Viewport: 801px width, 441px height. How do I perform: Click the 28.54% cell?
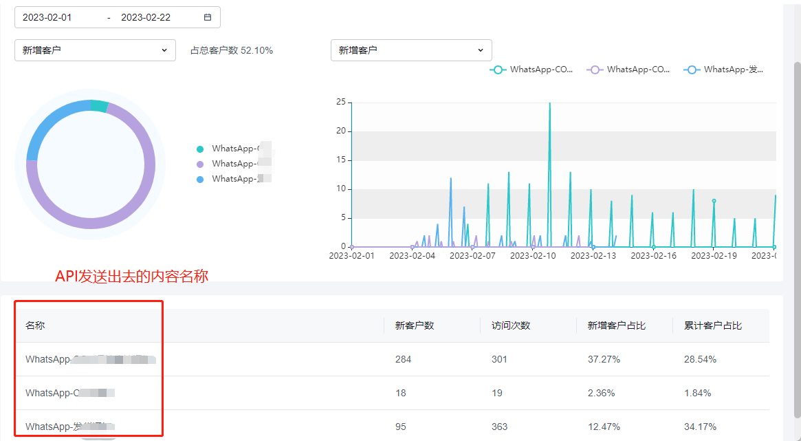click(701, 359)
